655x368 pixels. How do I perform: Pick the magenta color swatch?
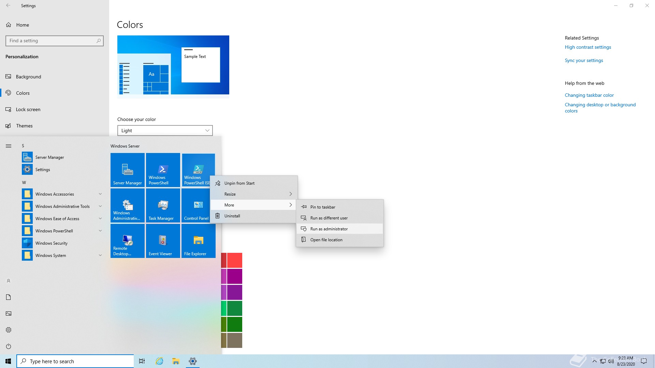tap(235, 276)
